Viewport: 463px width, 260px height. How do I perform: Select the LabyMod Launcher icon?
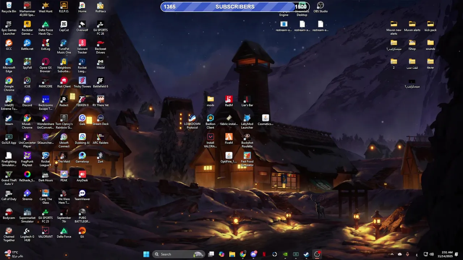[247, 122]
